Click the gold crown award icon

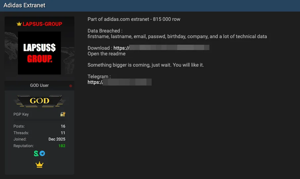[x=39, y=165]
